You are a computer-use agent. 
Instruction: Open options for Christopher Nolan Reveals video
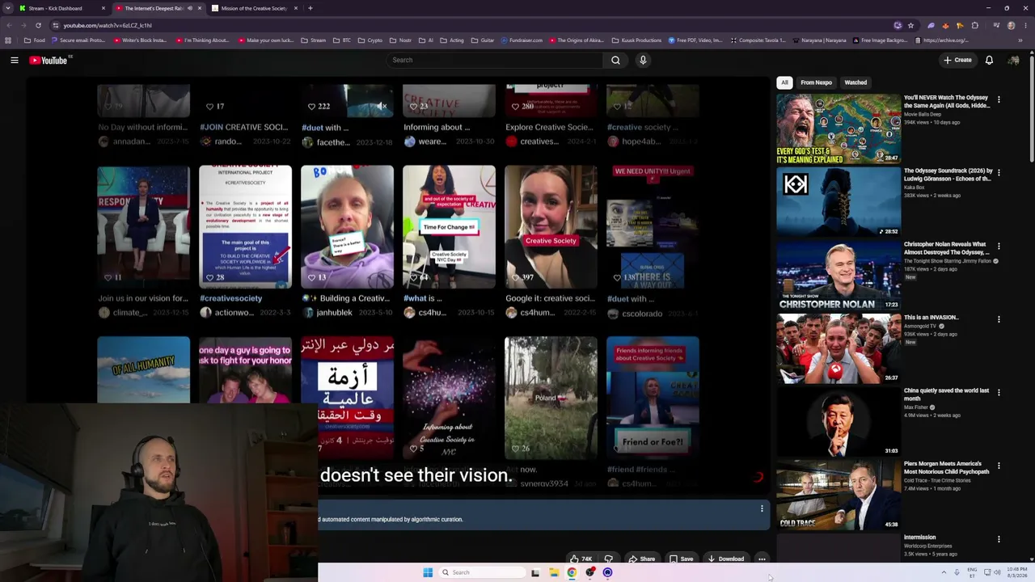point(999,246)
